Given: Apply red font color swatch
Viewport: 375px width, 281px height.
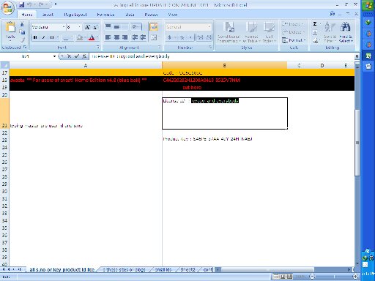Looking at the screenshot, I should click(x=92, y=37).
